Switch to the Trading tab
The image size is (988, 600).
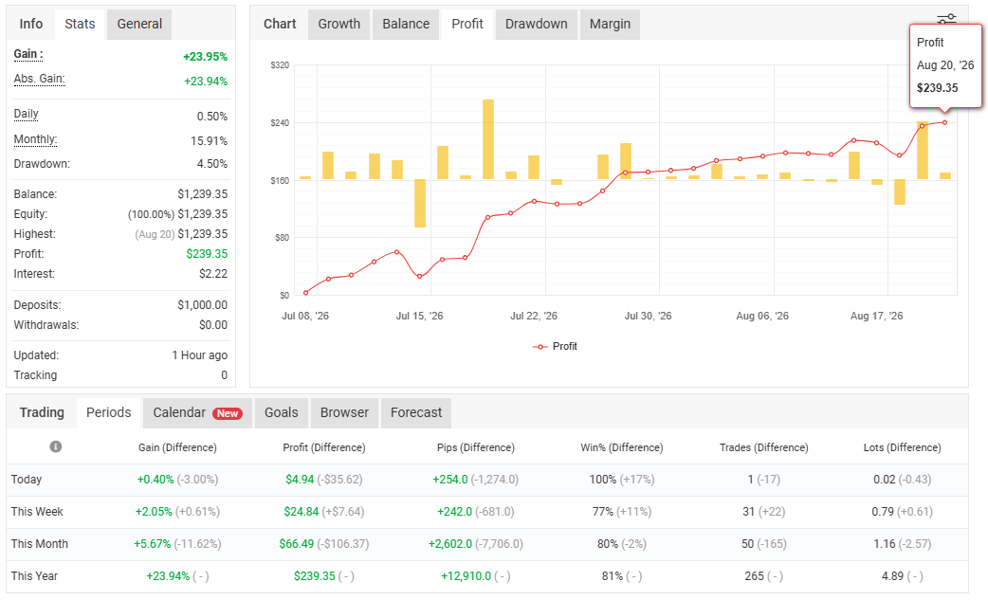42,412
